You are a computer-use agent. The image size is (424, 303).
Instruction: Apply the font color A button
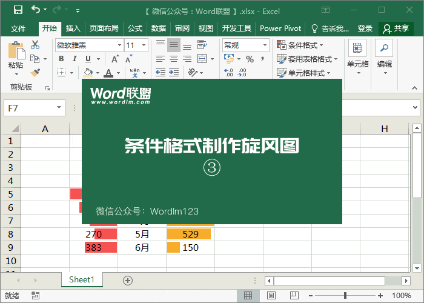[108, 73]
